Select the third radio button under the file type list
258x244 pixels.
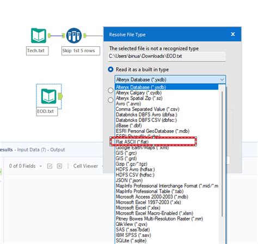[110, 100]
